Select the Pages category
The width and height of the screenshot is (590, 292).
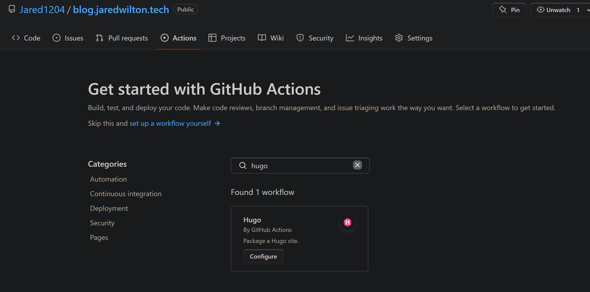click(99, 237)
